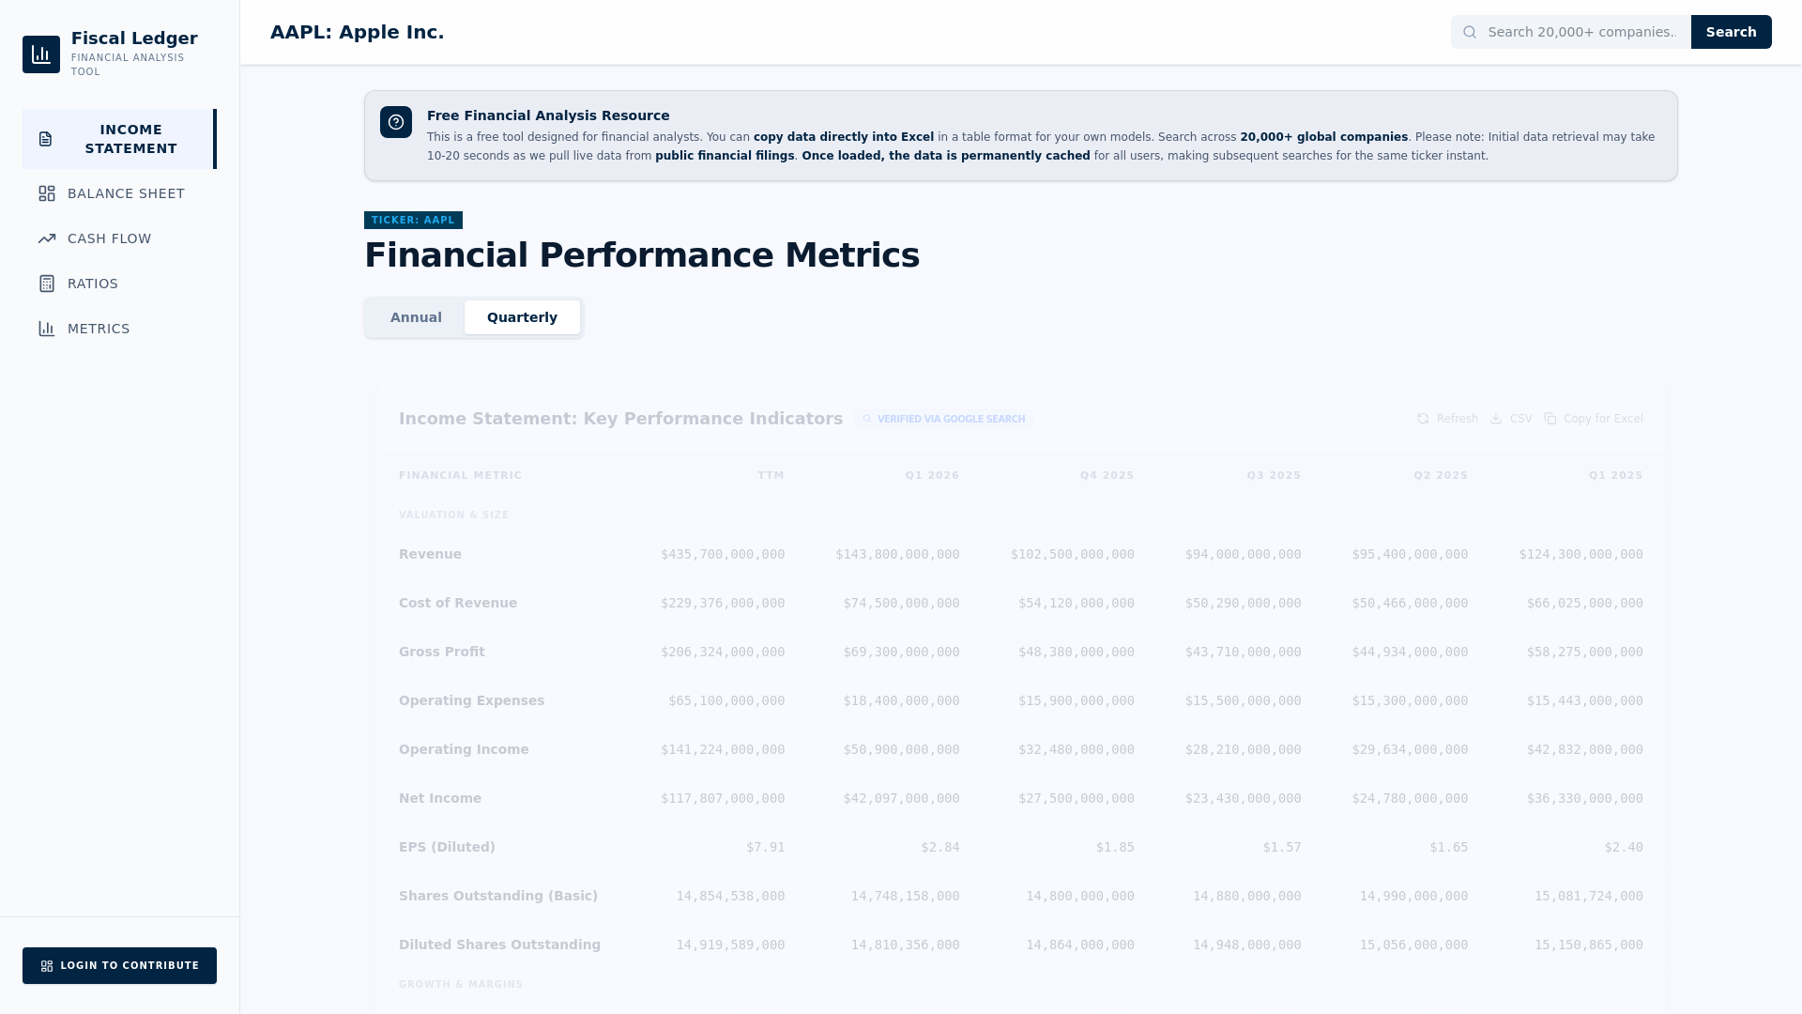Click the TICKER: AAPL badge
Viewport: 1802px width, 1014px height.
(x=413, y=220)
